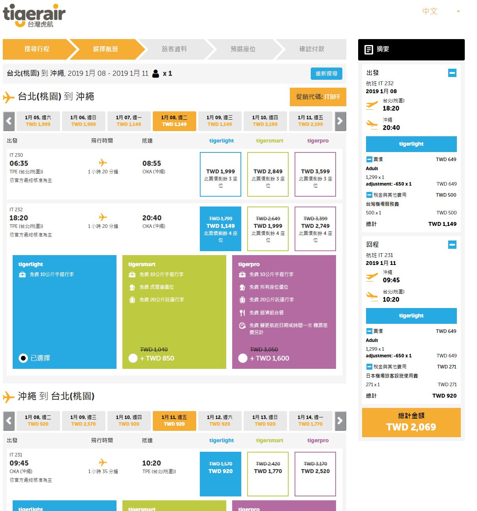Click the plane icon of flight IT 230
477x511 pixels.
tap(103, 163)
